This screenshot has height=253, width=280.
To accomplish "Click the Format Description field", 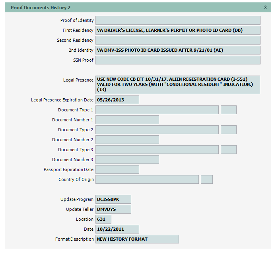I will (x=137, y=239).
